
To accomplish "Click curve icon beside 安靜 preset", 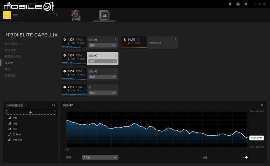I will (9, 118).
